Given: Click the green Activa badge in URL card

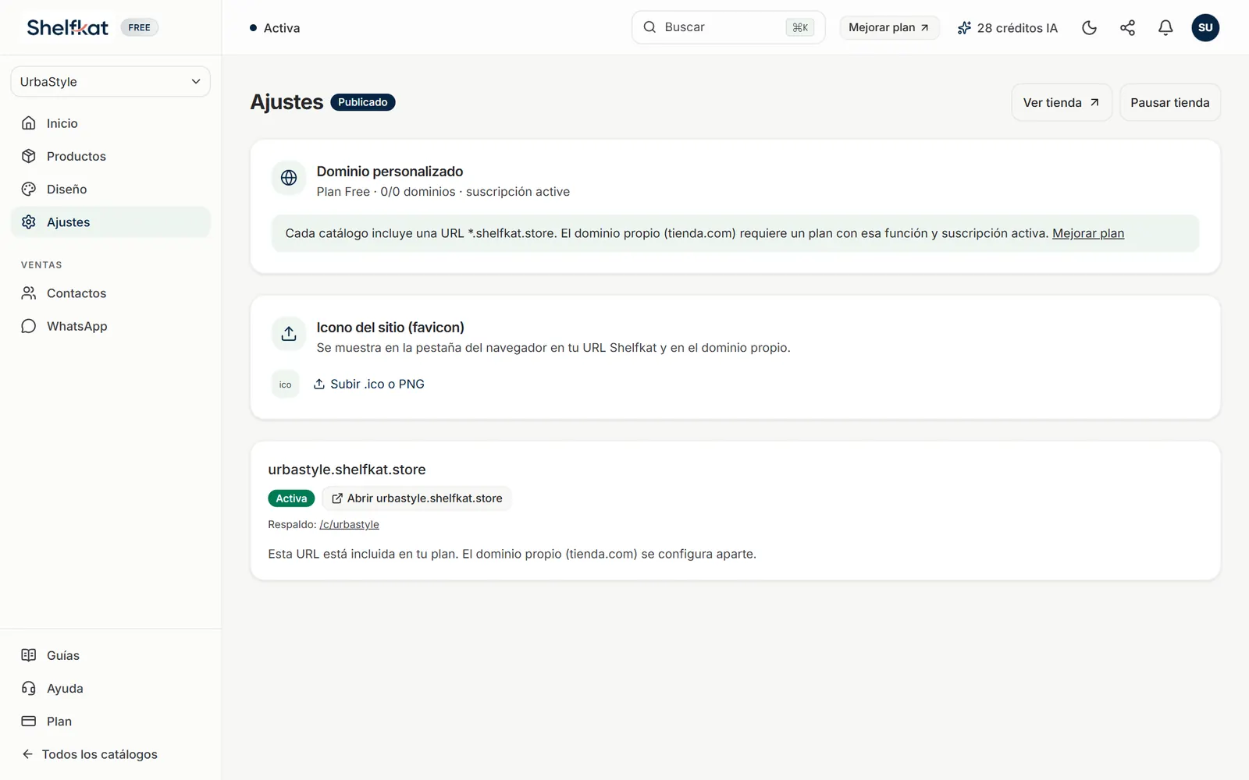Looking at the screenshot, I should pos(291,498).
